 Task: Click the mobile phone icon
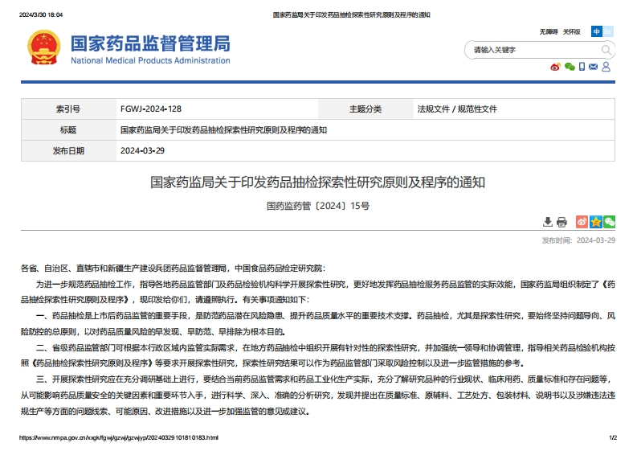[582, 67]
